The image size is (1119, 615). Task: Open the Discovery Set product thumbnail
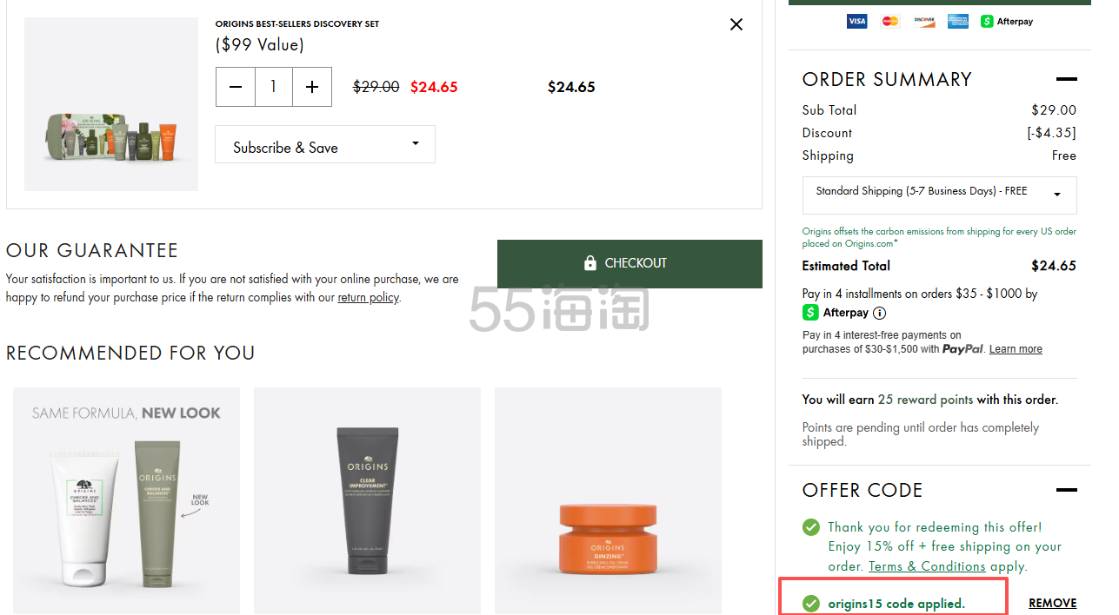coord(111,104)
